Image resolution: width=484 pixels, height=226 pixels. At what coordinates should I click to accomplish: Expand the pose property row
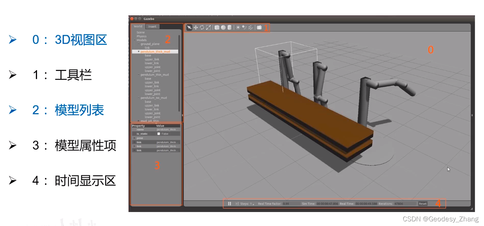(x=134, y=138)
